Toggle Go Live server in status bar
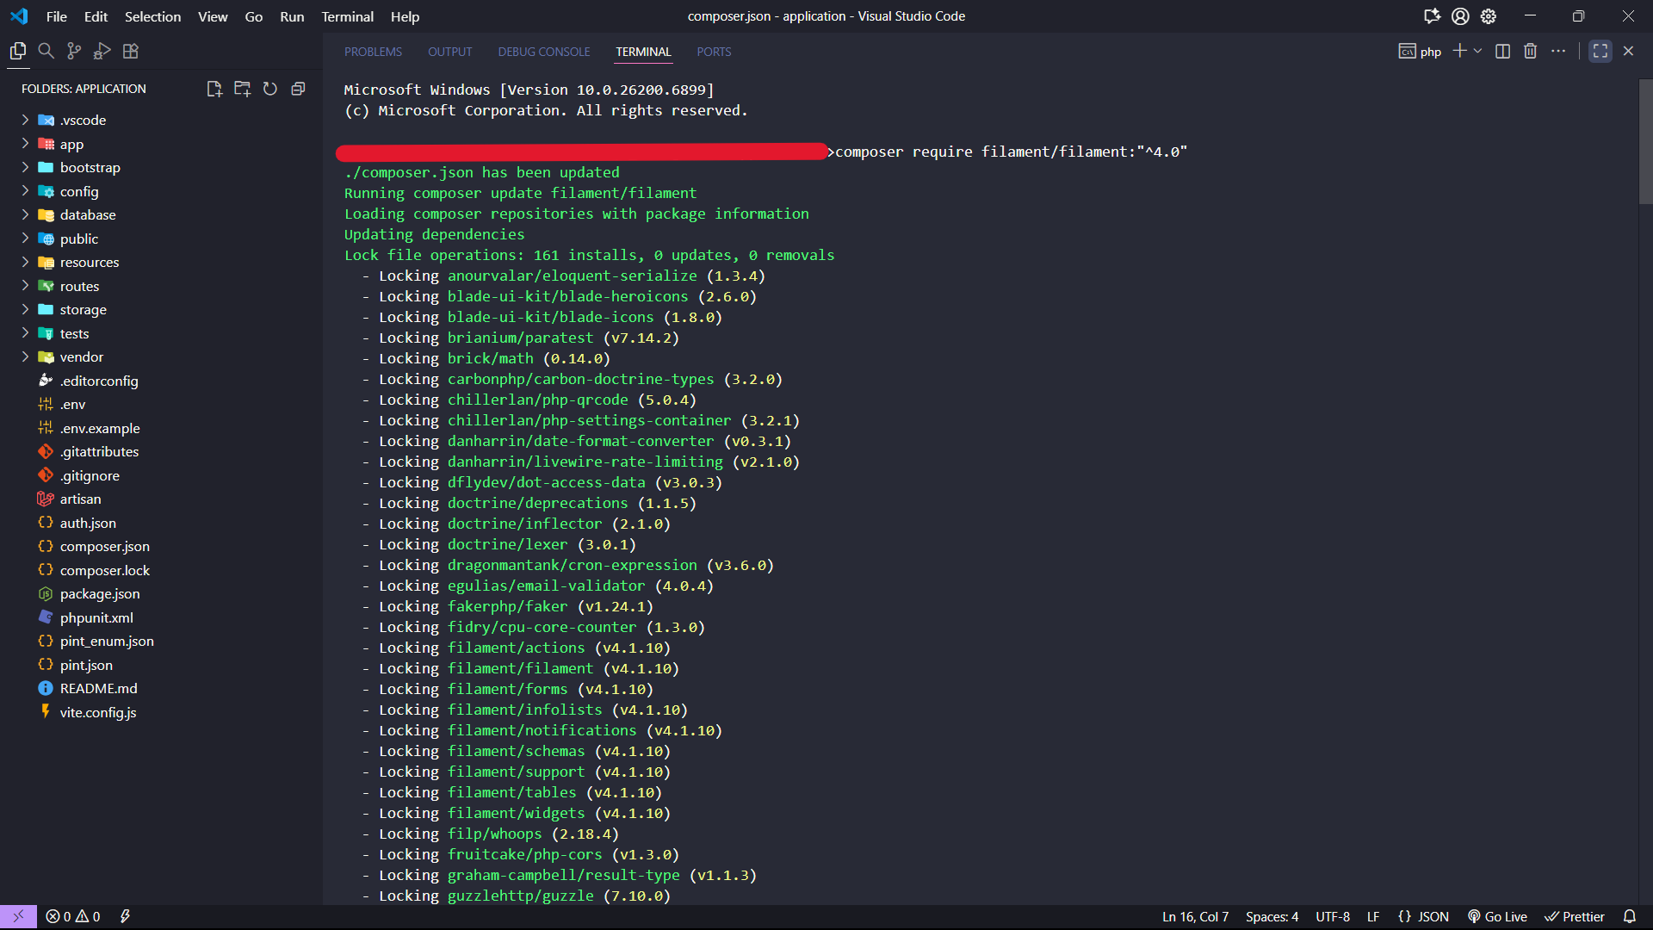Image resolution: width=1653 pixels, height=930 pixels. pos(1497,916)
